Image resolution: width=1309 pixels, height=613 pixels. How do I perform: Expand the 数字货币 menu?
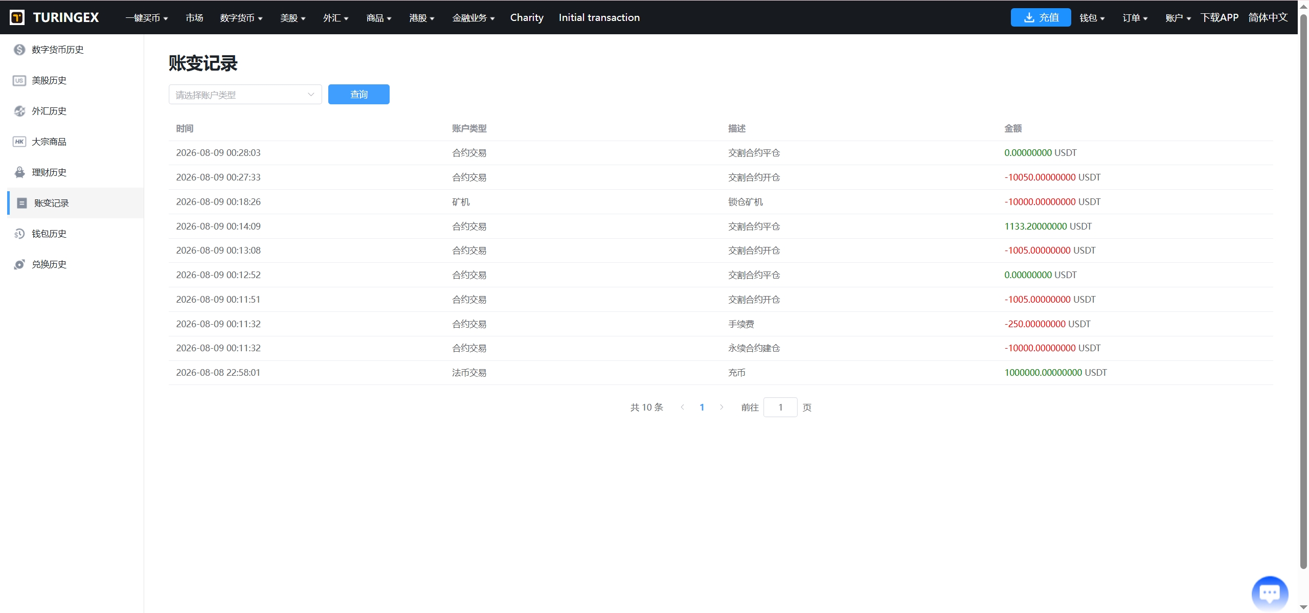coord(241,18)
